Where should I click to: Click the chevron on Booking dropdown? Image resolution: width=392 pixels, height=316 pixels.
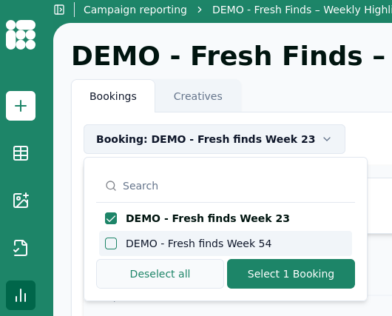[x=327, y=139]
